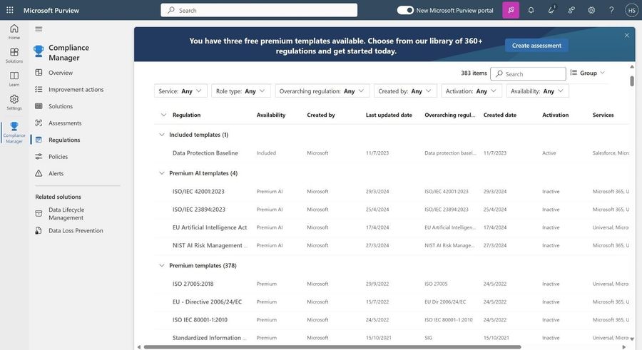This screenshot has height=350, width=642.
Task: Select Compliance Manager icon in left rail
Action: pyautogui.click(x=14, y=132)
